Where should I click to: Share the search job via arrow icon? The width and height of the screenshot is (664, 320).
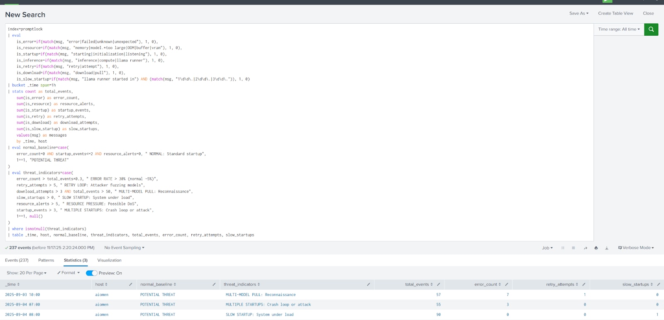click(x=585, y=248)
